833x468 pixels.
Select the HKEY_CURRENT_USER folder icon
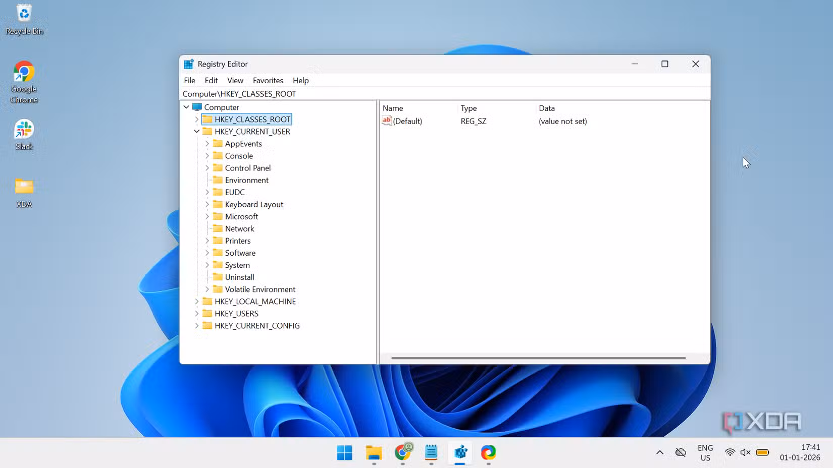coord(207,131)
